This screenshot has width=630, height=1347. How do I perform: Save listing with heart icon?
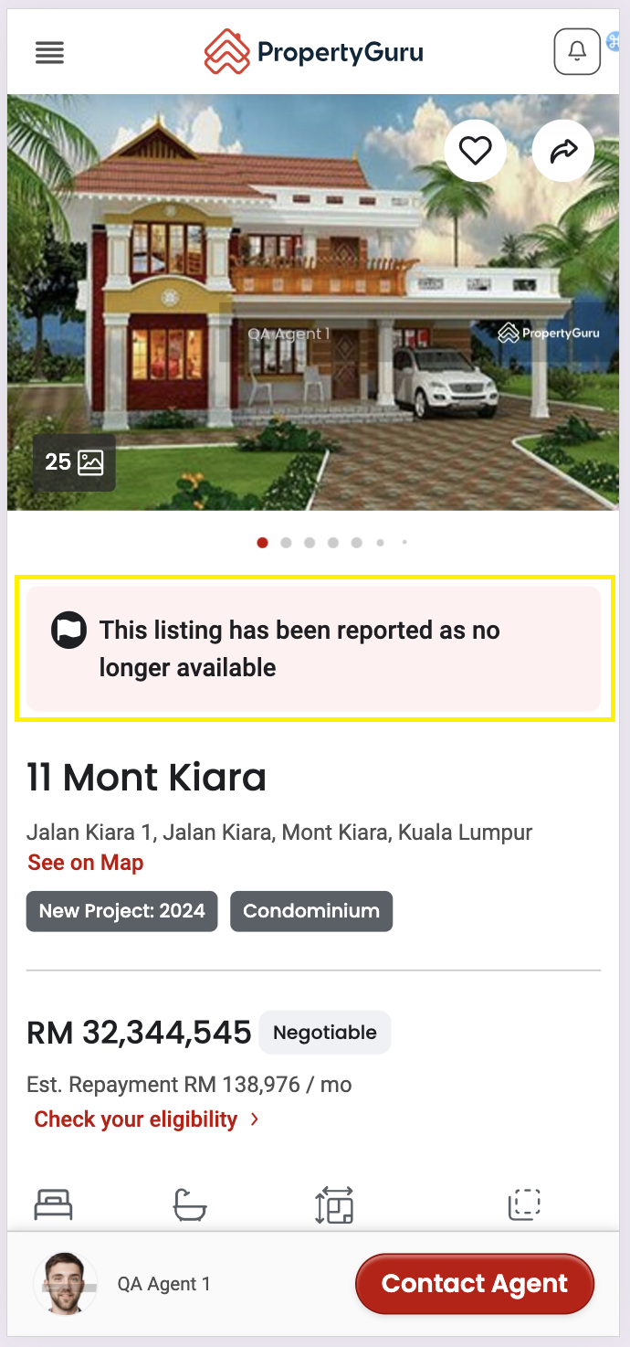(475, 150)
